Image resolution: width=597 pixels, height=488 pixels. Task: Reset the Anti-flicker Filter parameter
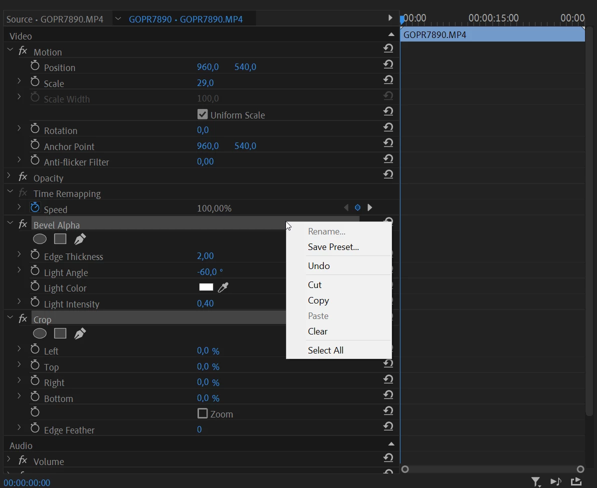(388, 158)
